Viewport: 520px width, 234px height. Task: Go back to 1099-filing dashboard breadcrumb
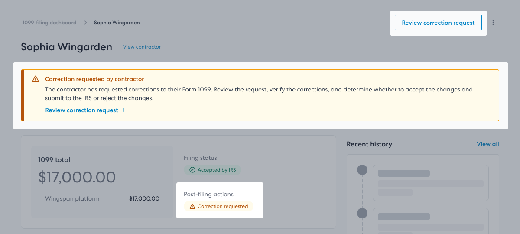(49, 23)
